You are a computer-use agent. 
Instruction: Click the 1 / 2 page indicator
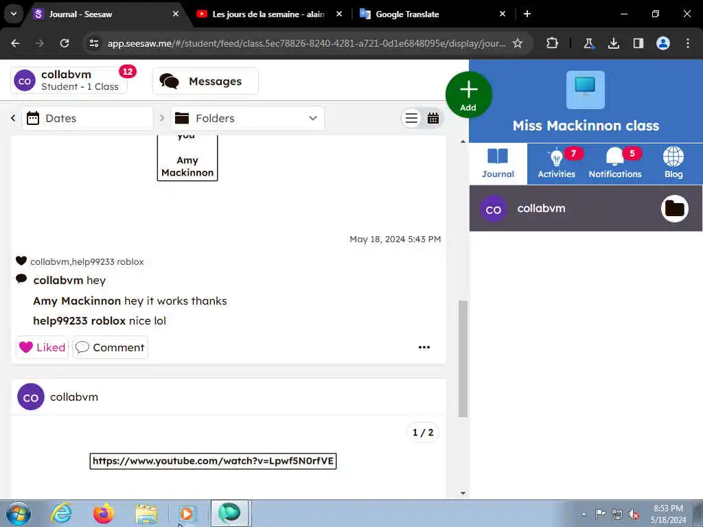pos(423,432)
